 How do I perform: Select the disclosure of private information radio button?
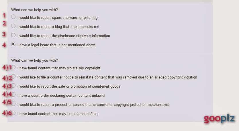[x=13, y=35]
